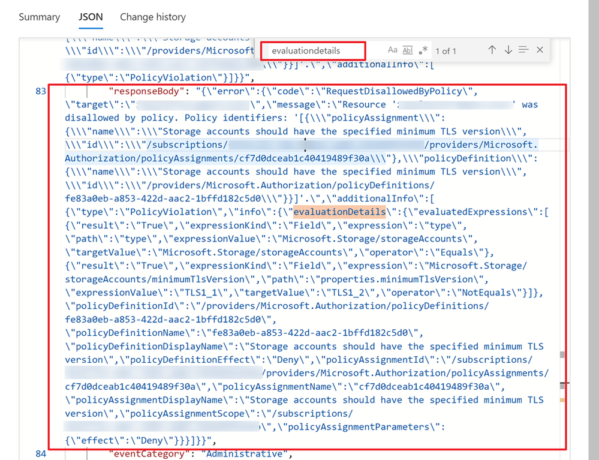Screen dimensions: 599x460
Task: Click the policyDefinitionName key text
Action: coord(130,333)
